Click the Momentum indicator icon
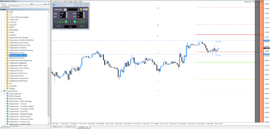The image size is (270, 129). point(7,30)
